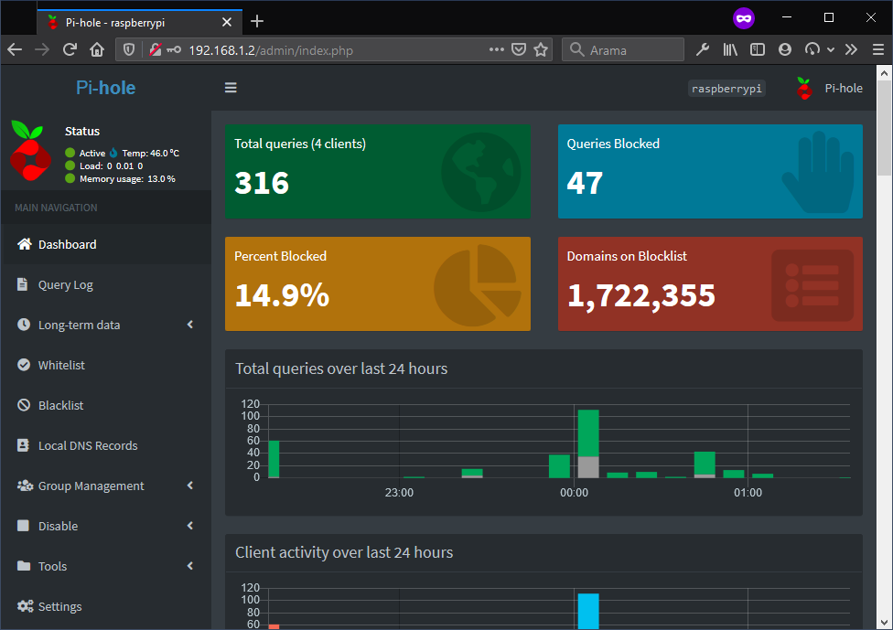Open the Firefox hamburger menu
The width and height of the screenshot is (893, 630).
point(878,50)
